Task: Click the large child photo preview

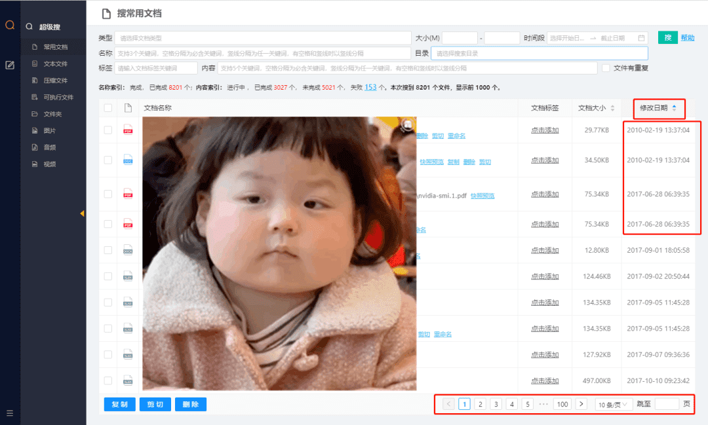Action: pyautogui.click(x=279, y=253)
